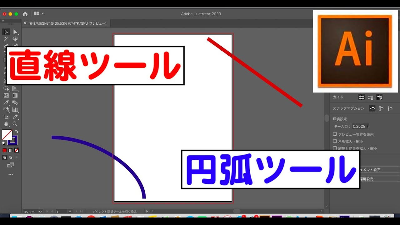This screenshot has width=400, height=225.
Task: Open the Home screen
Action: pyautogui.click(x=25, y=14)
